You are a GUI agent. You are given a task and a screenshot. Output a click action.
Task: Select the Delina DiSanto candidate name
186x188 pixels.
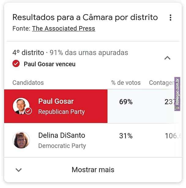(x=62, y=135)
